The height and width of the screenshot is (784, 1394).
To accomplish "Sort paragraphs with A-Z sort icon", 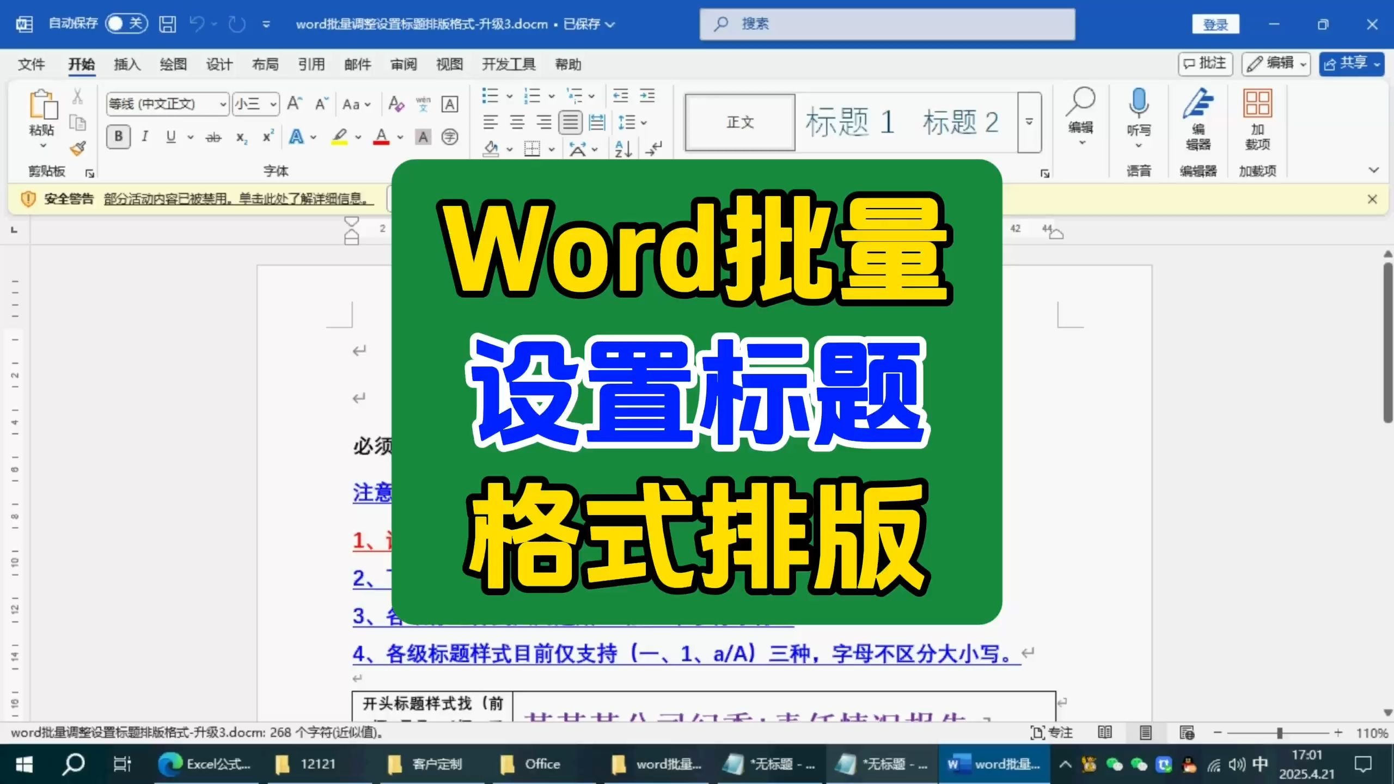I will pos(623,149).
